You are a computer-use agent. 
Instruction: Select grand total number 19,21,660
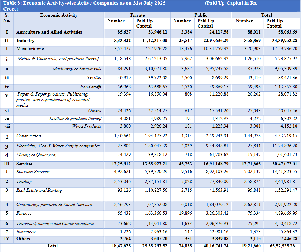pyautogui.click(x=251, y=246)
